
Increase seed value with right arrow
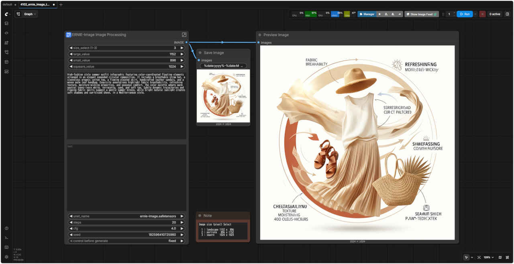pyautogui.click(x=182, y=235)
